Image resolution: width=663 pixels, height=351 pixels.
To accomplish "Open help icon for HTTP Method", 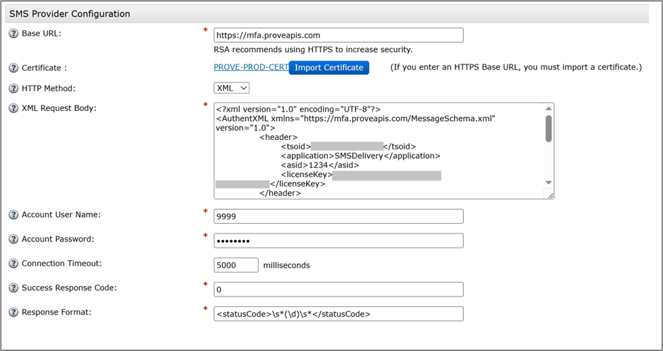I will click(14, 89).
